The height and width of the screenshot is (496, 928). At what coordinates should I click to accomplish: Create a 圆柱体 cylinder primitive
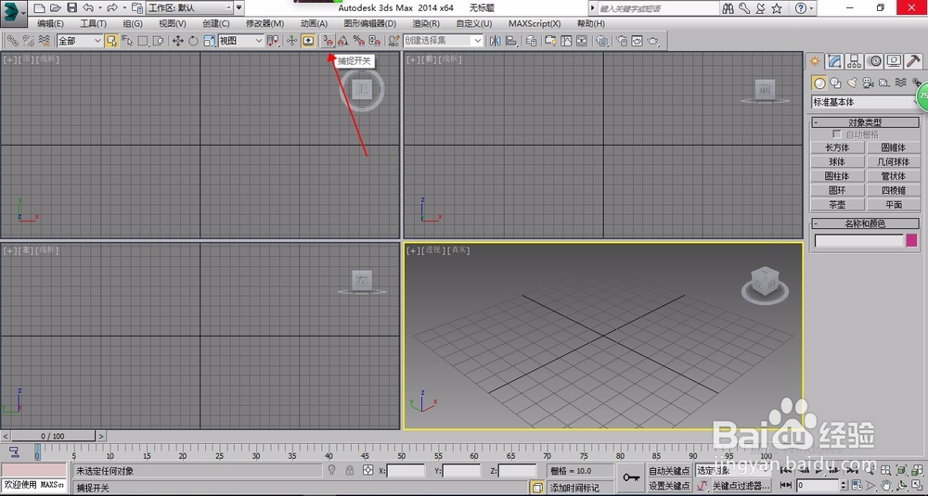tap(837, 175)
